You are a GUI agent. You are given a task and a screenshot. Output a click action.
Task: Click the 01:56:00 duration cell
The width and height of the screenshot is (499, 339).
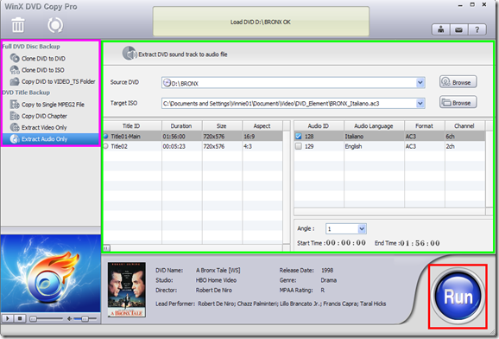[174, 137]
